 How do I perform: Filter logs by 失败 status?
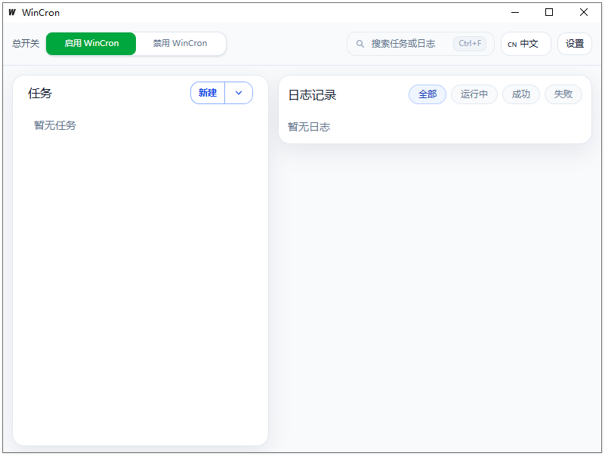pyautogui.click(x=563, y=94)
